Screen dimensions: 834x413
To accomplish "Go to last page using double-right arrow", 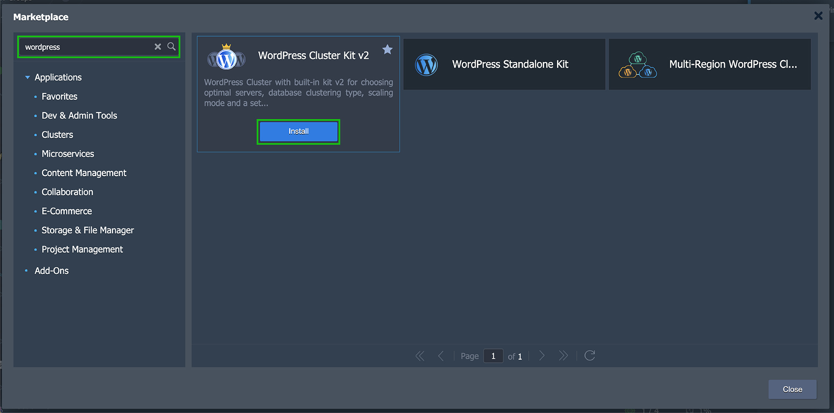I will coord(563,356).
